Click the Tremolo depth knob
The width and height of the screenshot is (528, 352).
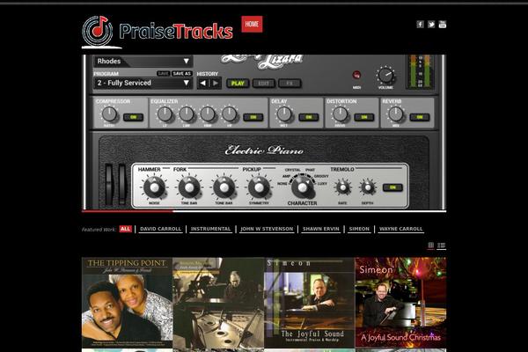coord(367,187)
